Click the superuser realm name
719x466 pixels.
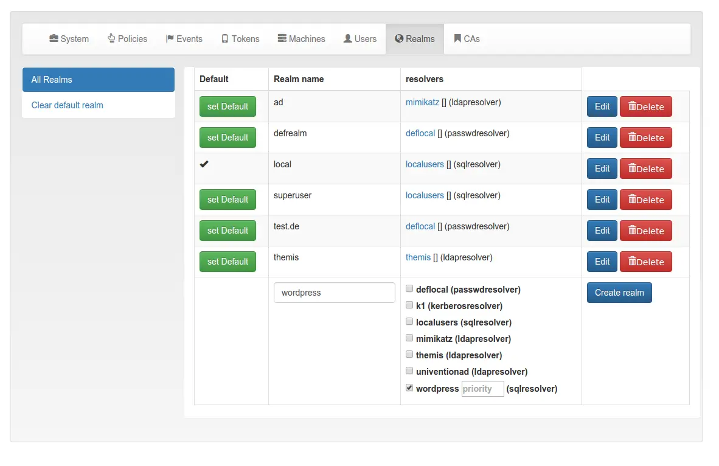click(x=293, y=195)
